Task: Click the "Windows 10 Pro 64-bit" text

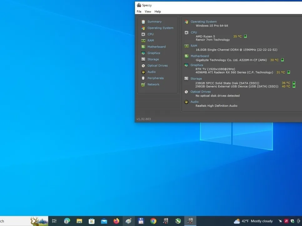Action: pyautogui.click(x=212, y=26)
